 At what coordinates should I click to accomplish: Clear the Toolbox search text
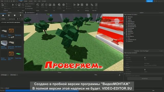point(18,19)
